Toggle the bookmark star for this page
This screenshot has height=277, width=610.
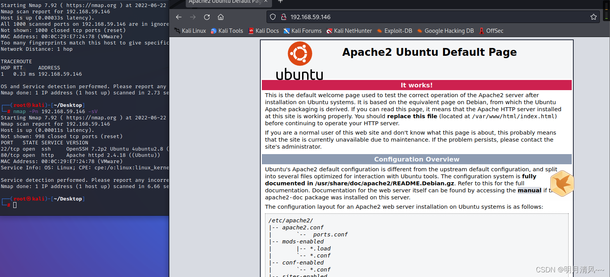coord(594,17)
